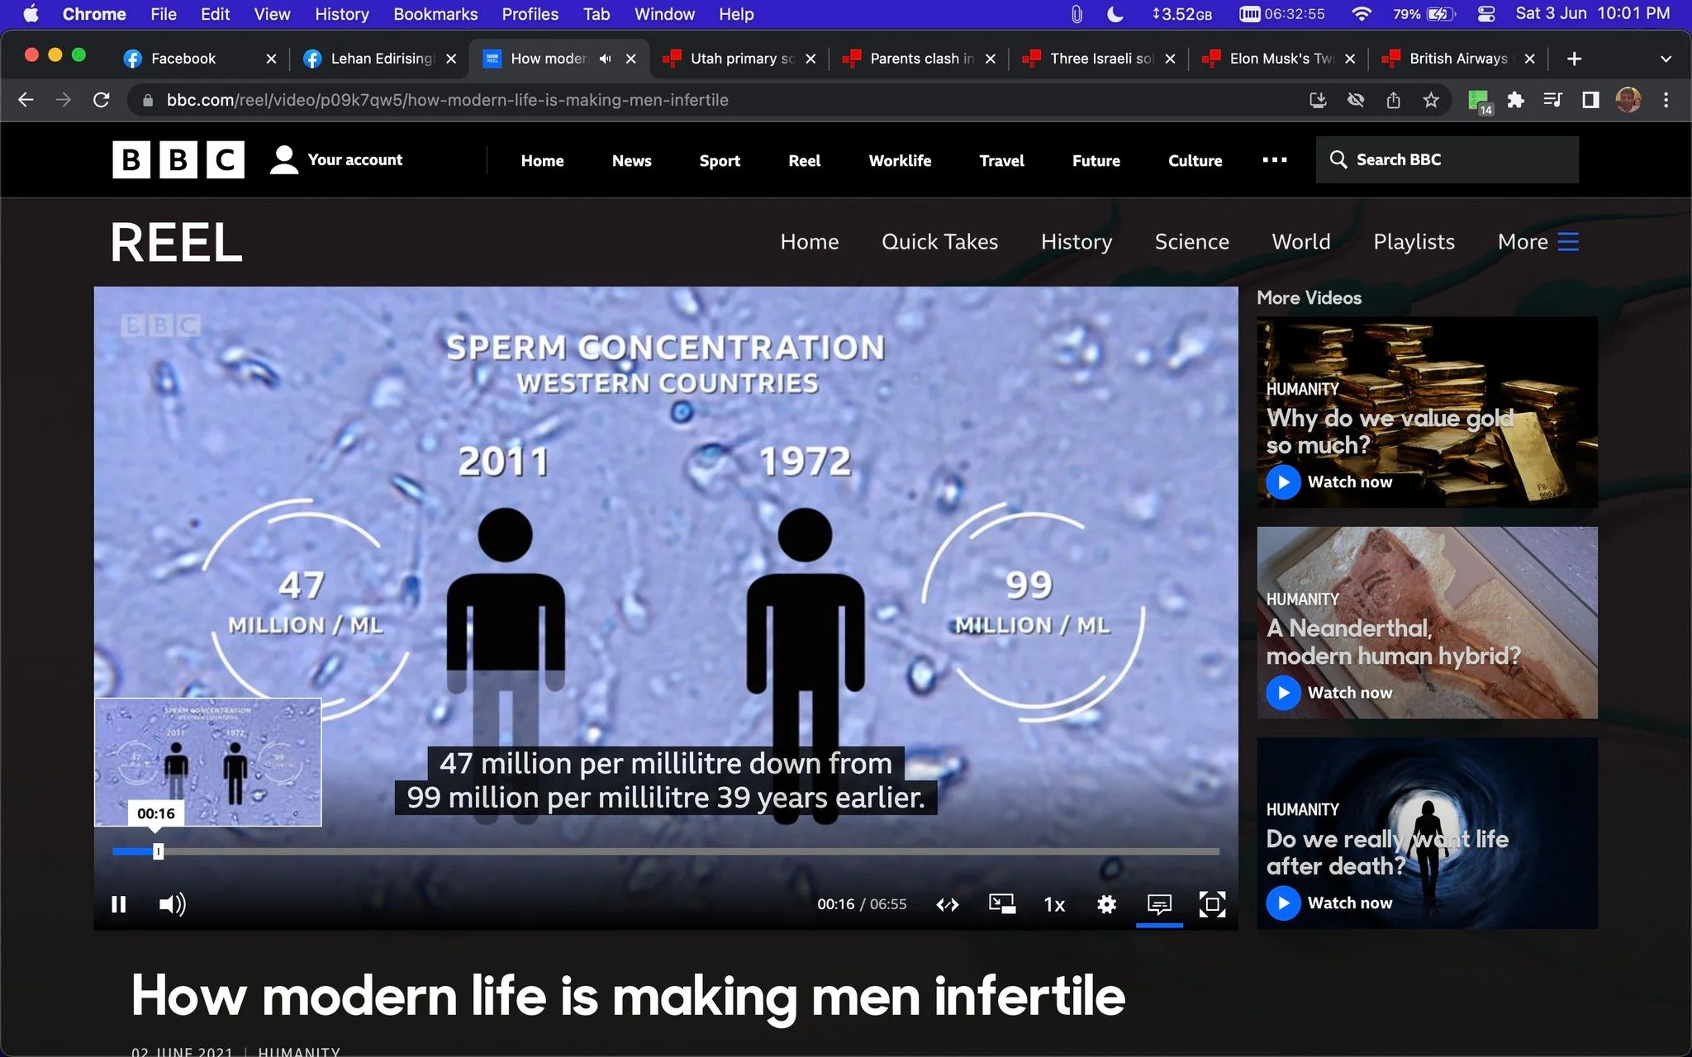
Task: Click the Search BBC input field
Action: 1447,159
